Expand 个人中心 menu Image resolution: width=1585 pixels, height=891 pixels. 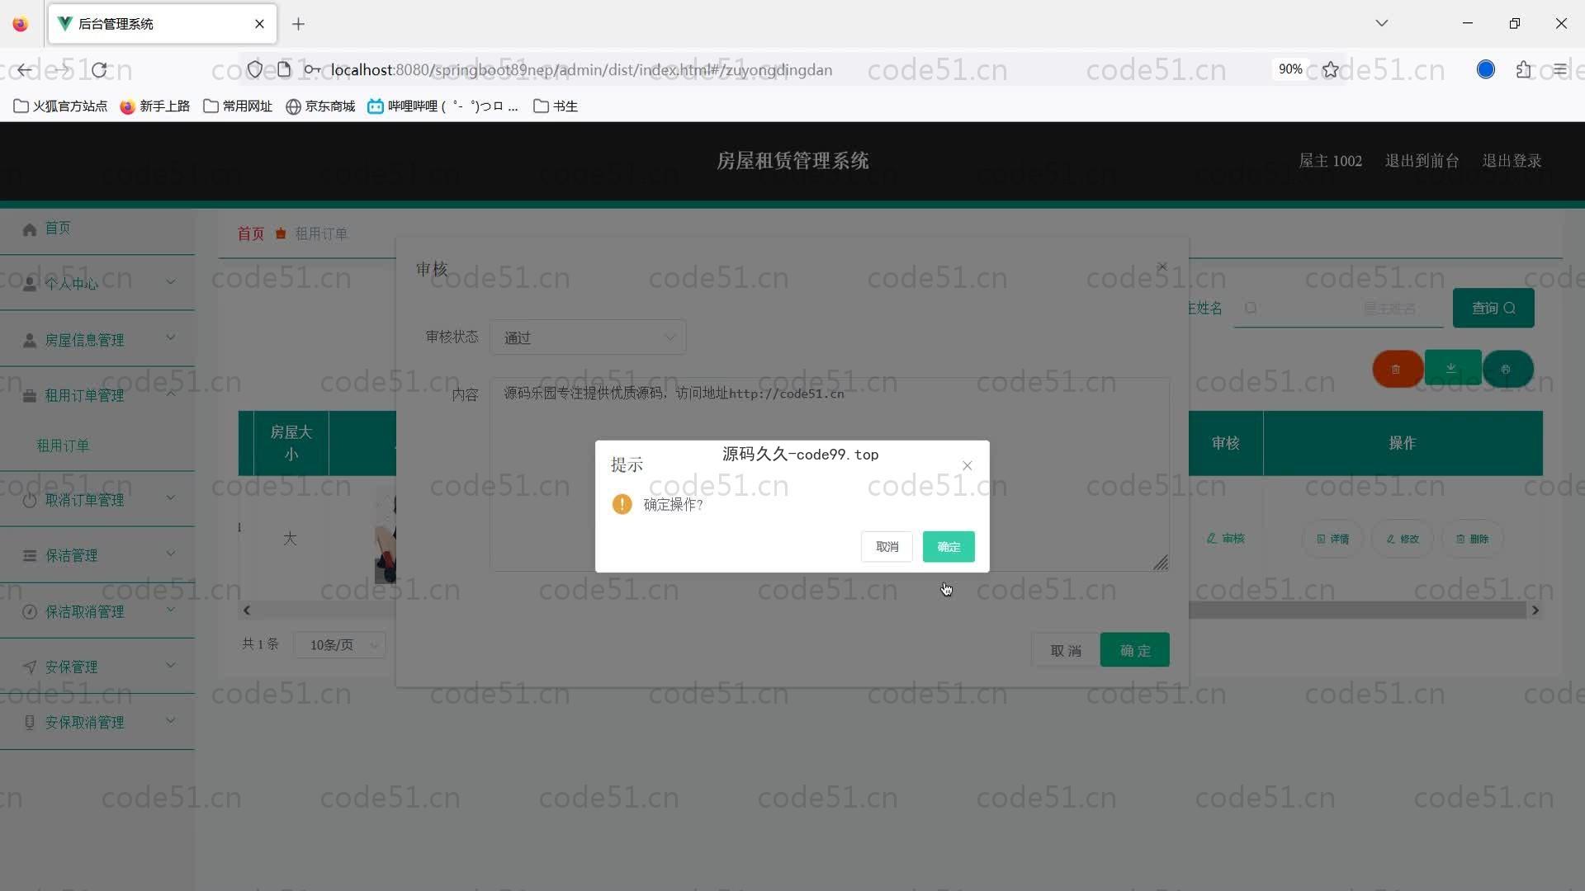pyautogui.click(x=97, y=283)
